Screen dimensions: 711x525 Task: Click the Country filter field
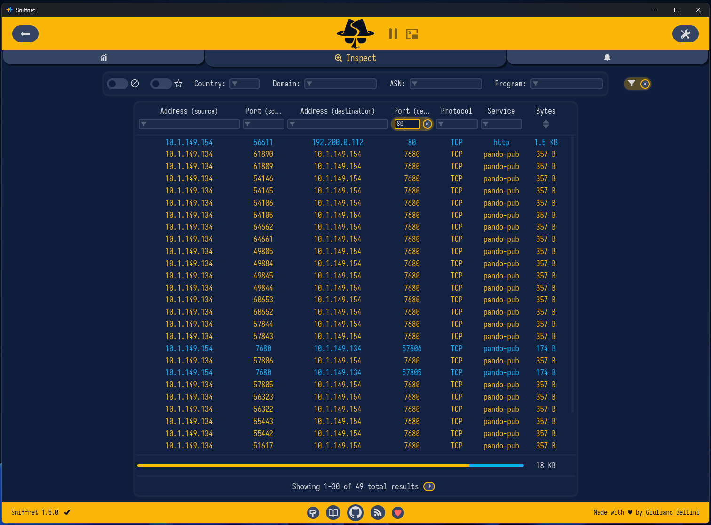point(245,84)
